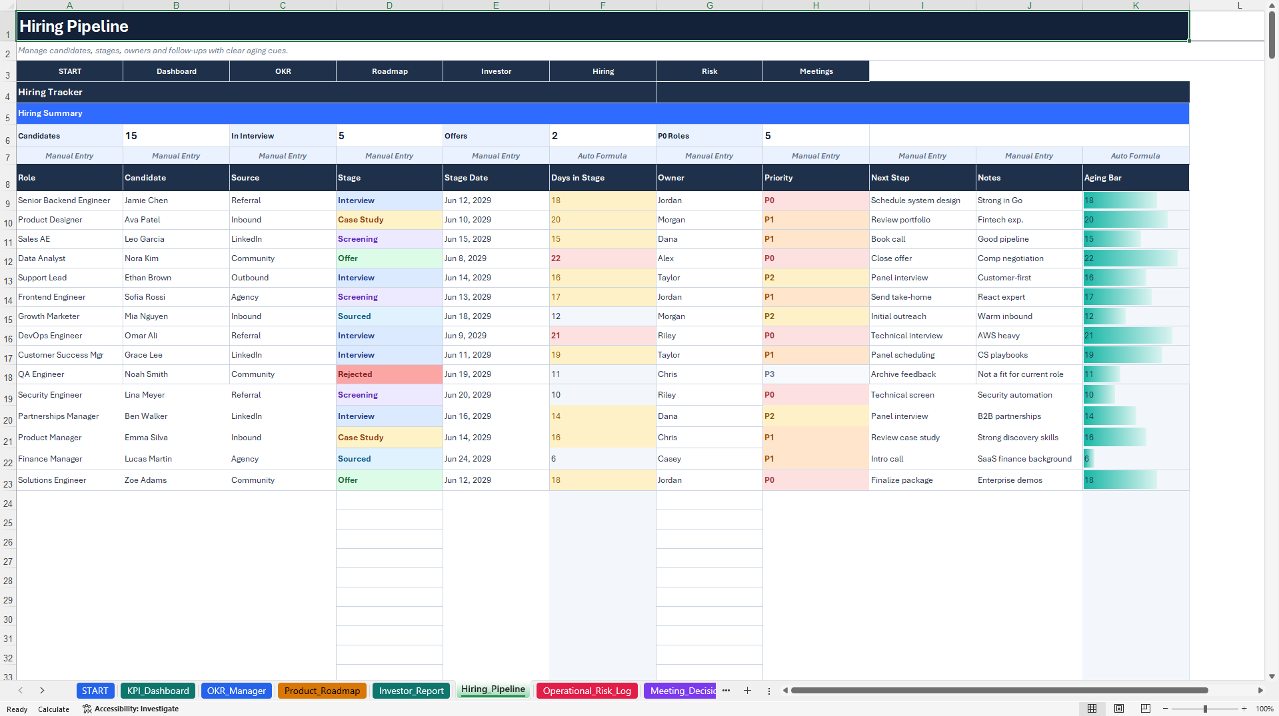Open Accessibility Investigate status item
The height and width of the screenshot is (716, 1279).
pos(131,709)
